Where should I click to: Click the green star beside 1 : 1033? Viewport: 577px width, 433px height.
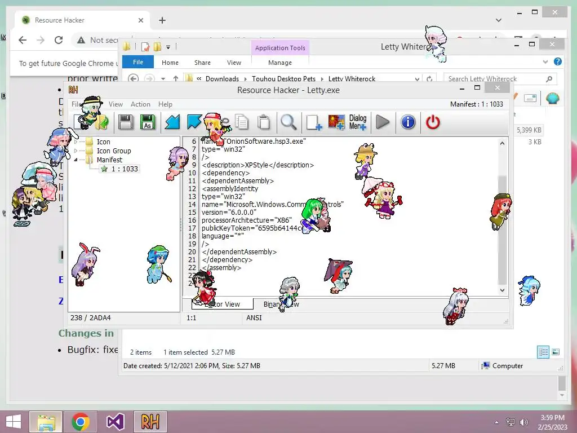pos(104,169)
